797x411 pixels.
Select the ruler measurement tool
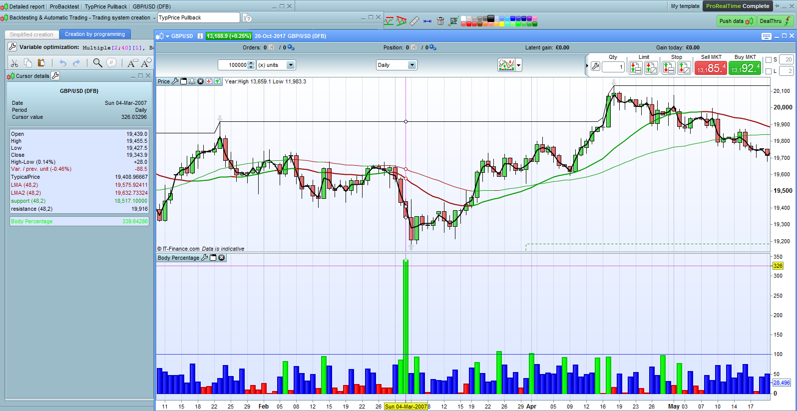(x=414, y=21)
